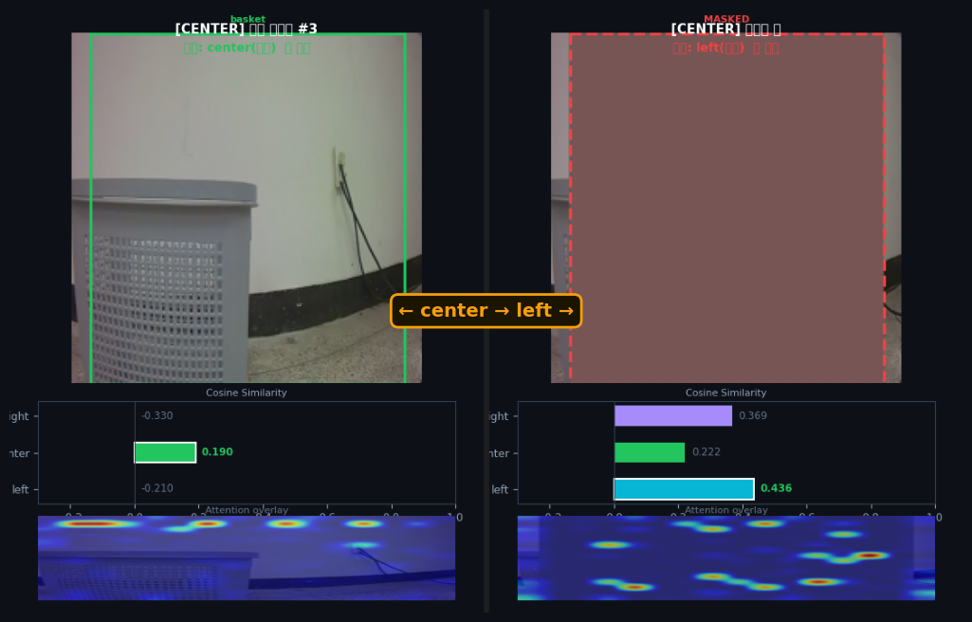Viewport: 972px width, 622px height.
Task: Click the 0.369 value in right chart
Action: point(753,415)
